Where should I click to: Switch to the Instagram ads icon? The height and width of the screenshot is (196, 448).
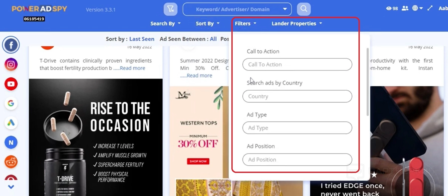tap(11, 64)
